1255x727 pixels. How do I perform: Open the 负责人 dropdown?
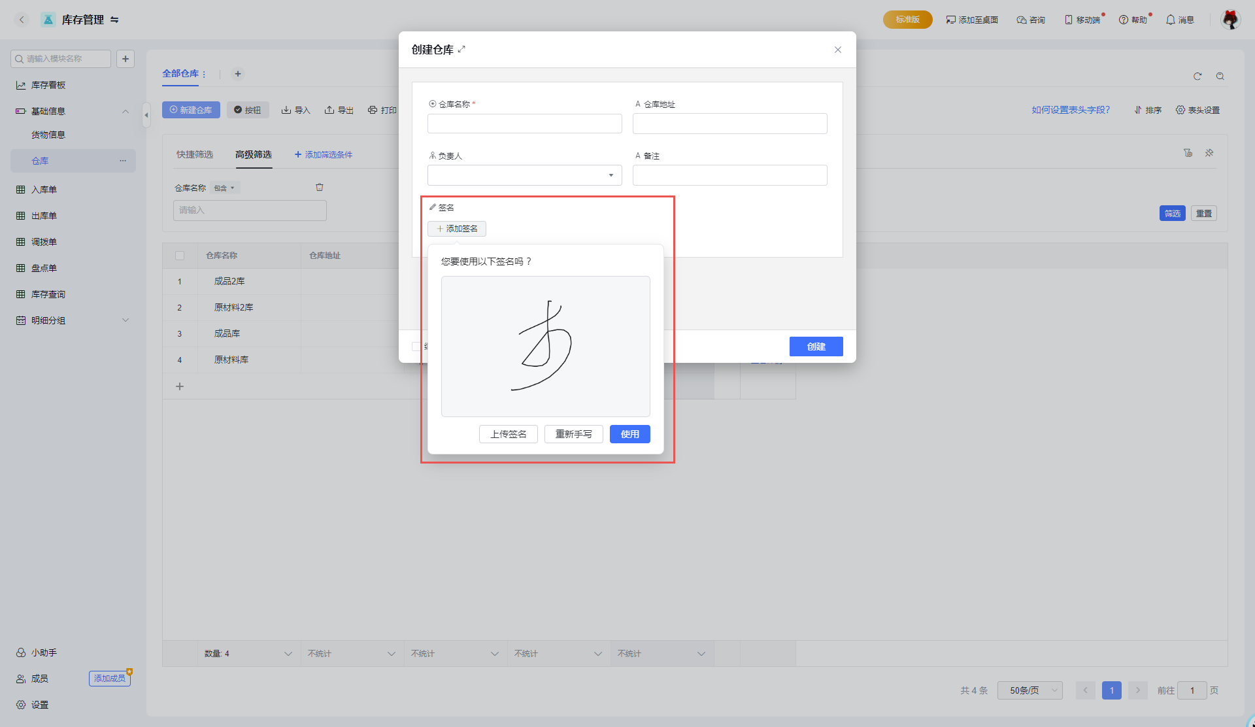point(524,175)
